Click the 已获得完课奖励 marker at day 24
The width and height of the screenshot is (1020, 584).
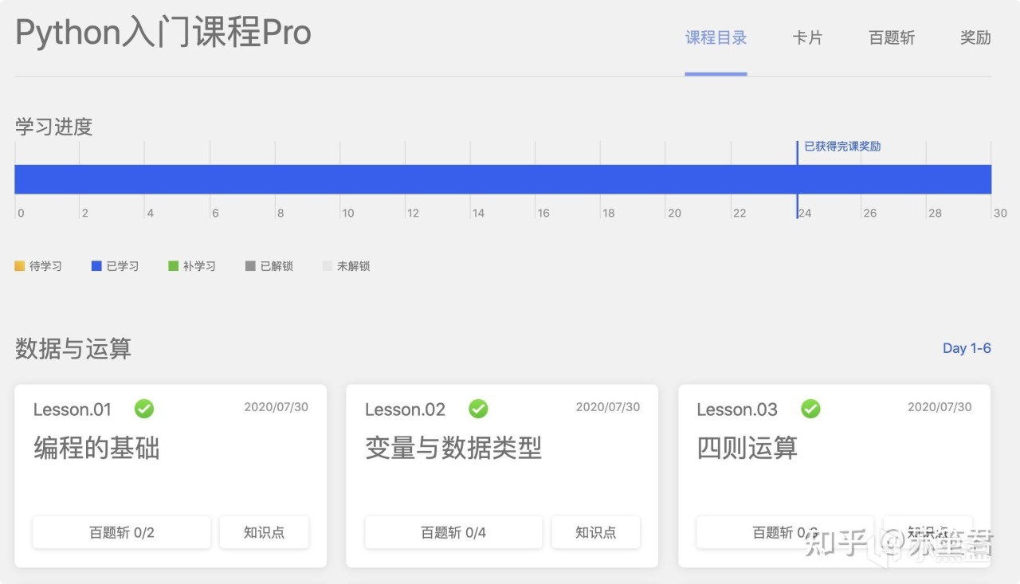click(842, 147)
